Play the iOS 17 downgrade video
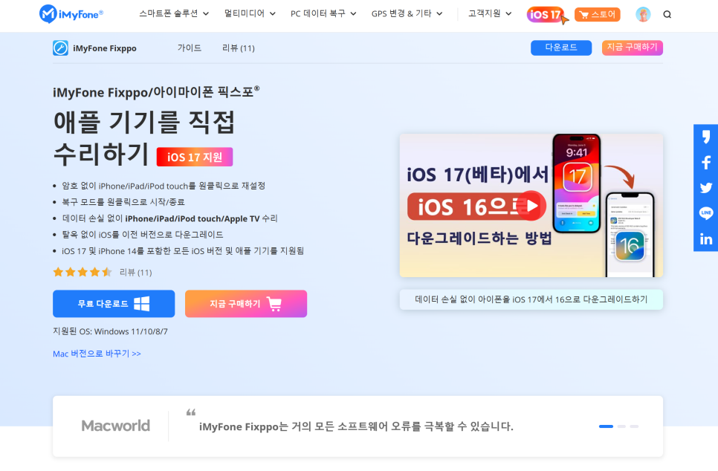 pos(531,206)
